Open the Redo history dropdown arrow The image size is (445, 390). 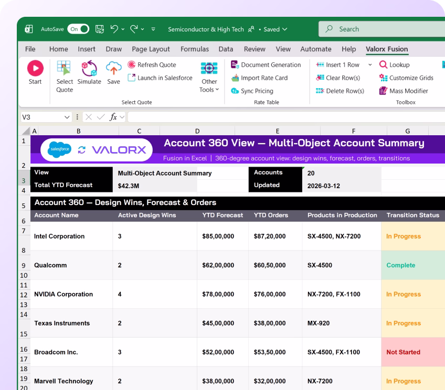click(x=142, y=29)
